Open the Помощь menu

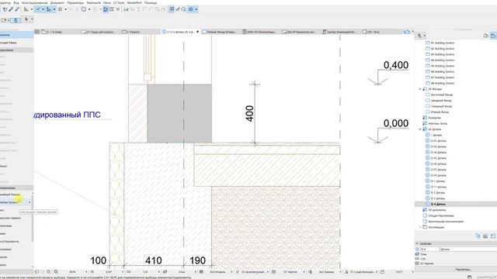click(x=151, y=2)
